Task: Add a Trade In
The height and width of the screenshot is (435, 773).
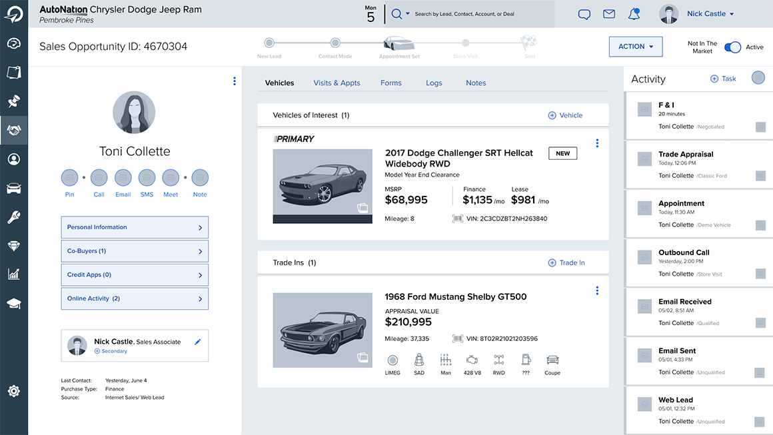Action: [566, 262]
